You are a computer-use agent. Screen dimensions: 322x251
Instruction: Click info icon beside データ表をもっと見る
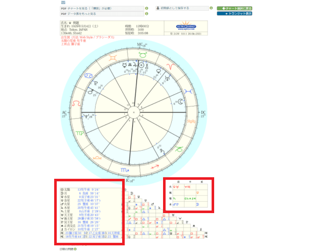[147, 14]
